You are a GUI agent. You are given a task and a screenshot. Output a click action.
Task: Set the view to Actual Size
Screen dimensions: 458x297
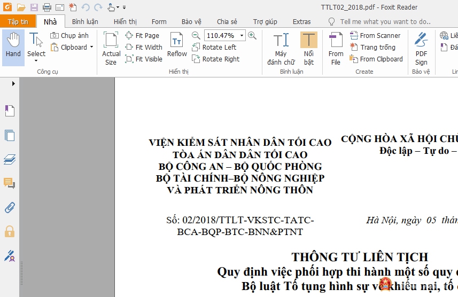(111, 49)
